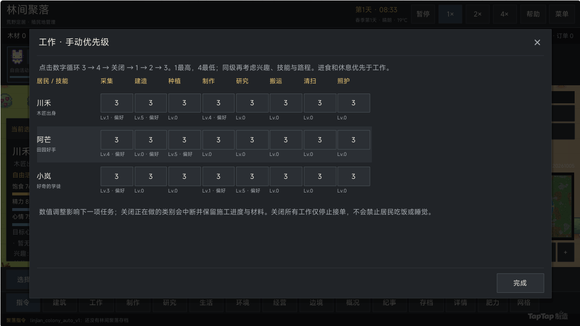Open the 纪事 bottom tab

pyautogui.click(x=389, y=303)
